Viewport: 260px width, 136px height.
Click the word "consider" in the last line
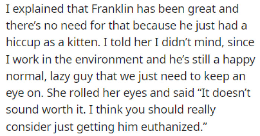click(x=28, y=127)
